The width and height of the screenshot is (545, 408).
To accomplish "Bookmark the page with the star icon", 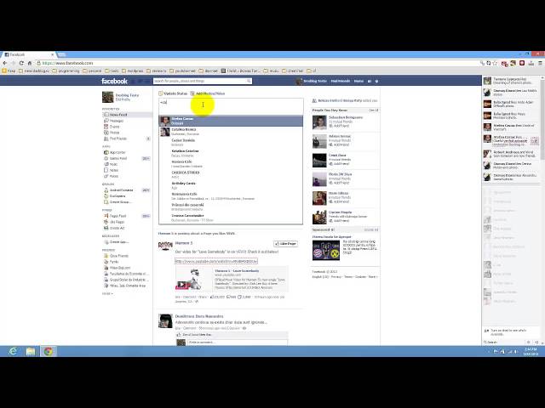I will tap(495, 63).
